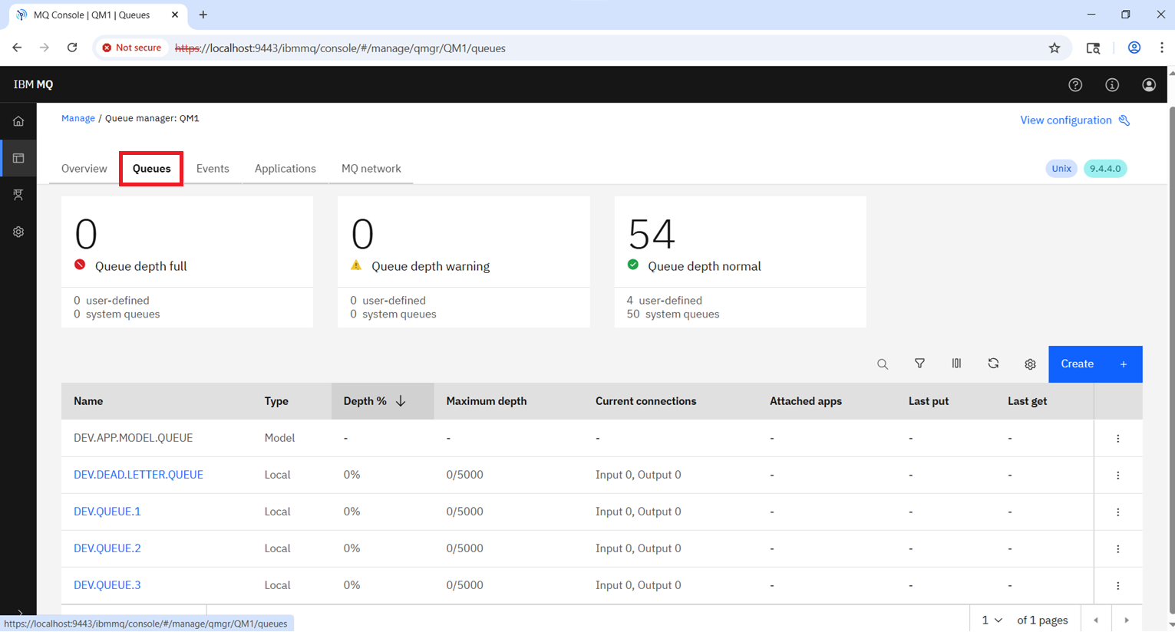Go to the previous page arrow

[1096, 620]
